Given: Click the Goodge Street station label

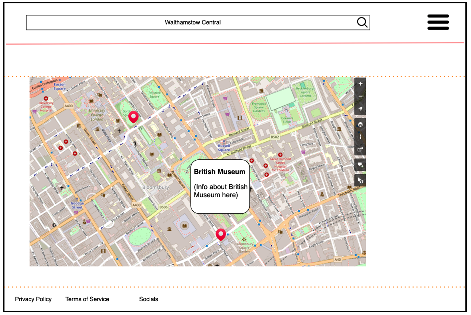Looking at the screenshot, I should pos(77,205).
